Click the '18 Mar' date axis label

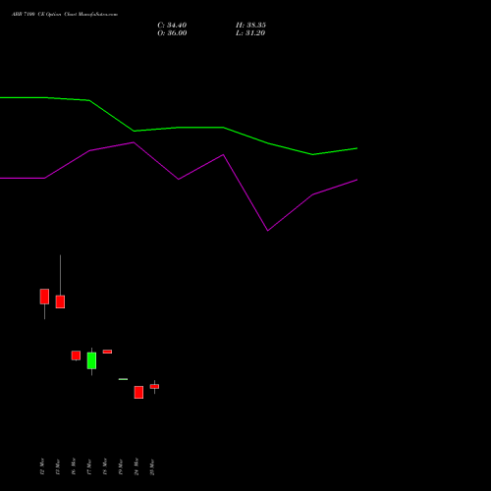(x=105, y=466)
